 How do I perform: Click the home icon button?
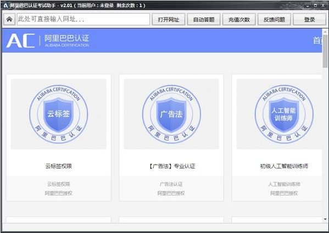(9, 19)
